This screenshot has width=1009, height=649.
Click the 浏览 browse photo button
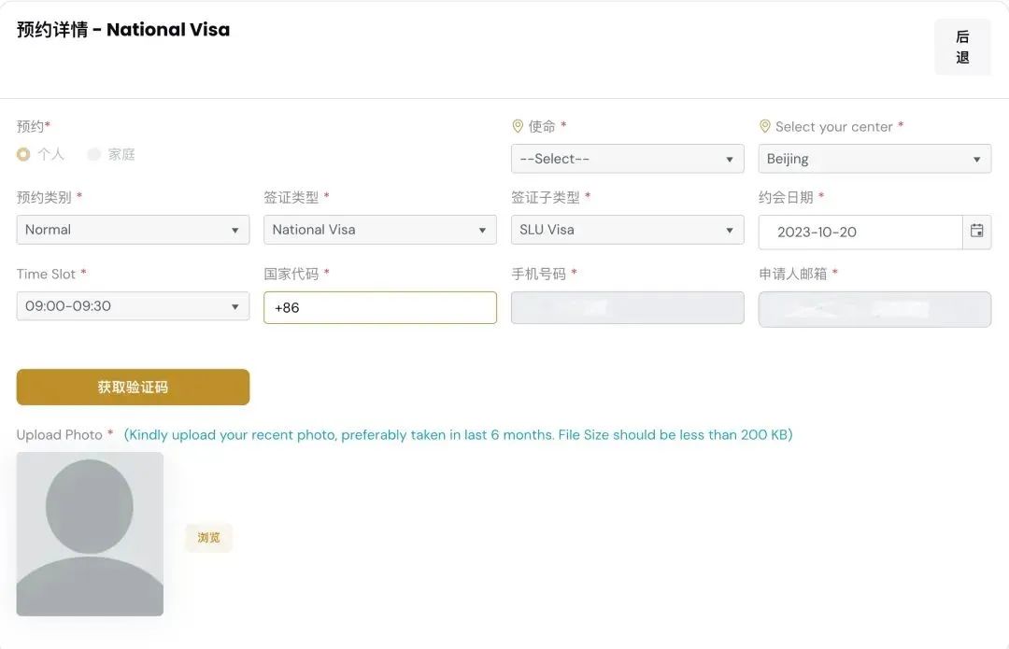pyautogui.click(x=208, y=538)
